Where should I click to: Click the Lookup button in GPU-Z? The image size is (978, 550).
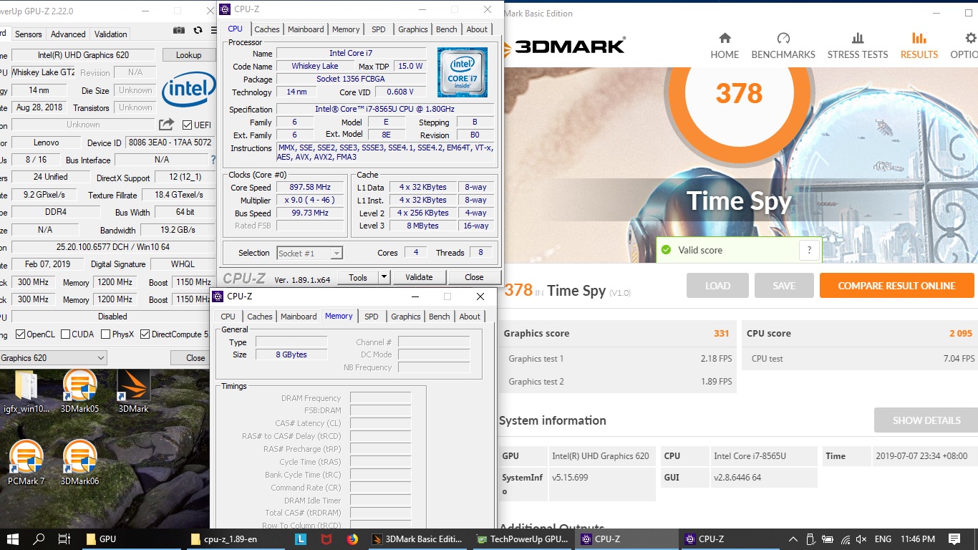coord(188,55)
